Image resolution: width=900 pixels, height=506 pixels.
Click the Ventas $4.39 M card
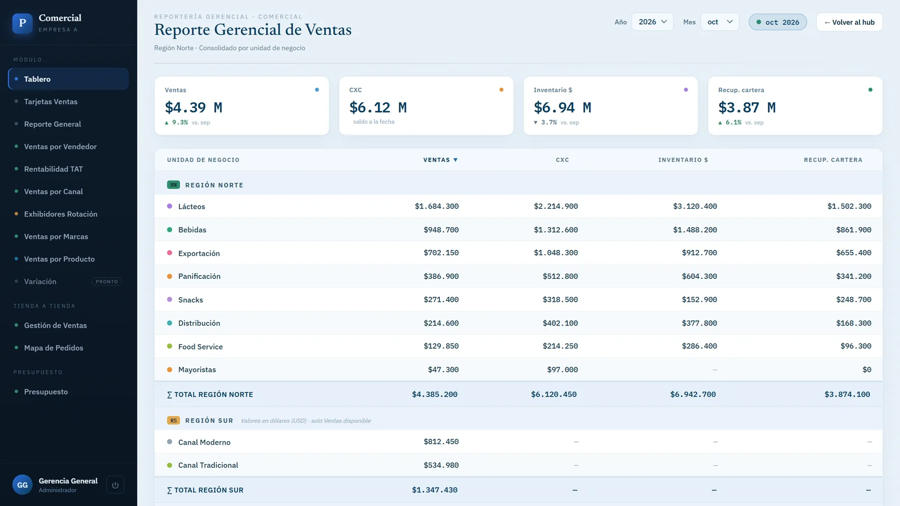[242, 106]
